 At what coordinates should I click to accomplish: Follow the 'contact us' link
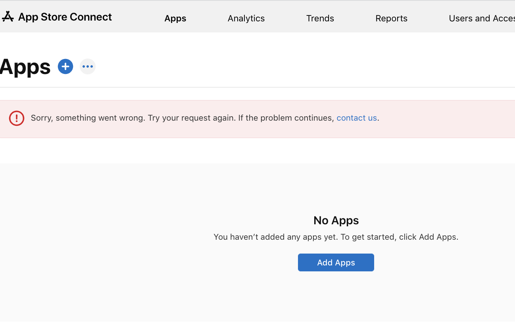pos(356,118)
